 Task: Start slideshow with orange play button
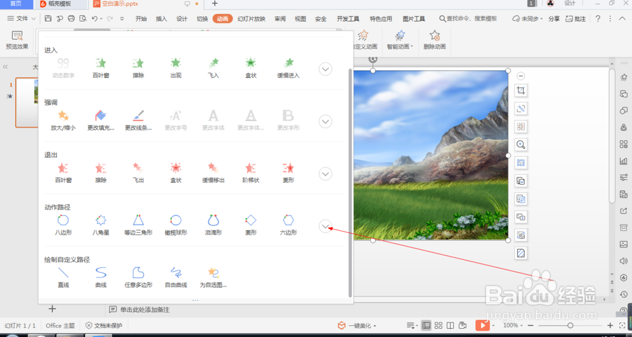482,326
